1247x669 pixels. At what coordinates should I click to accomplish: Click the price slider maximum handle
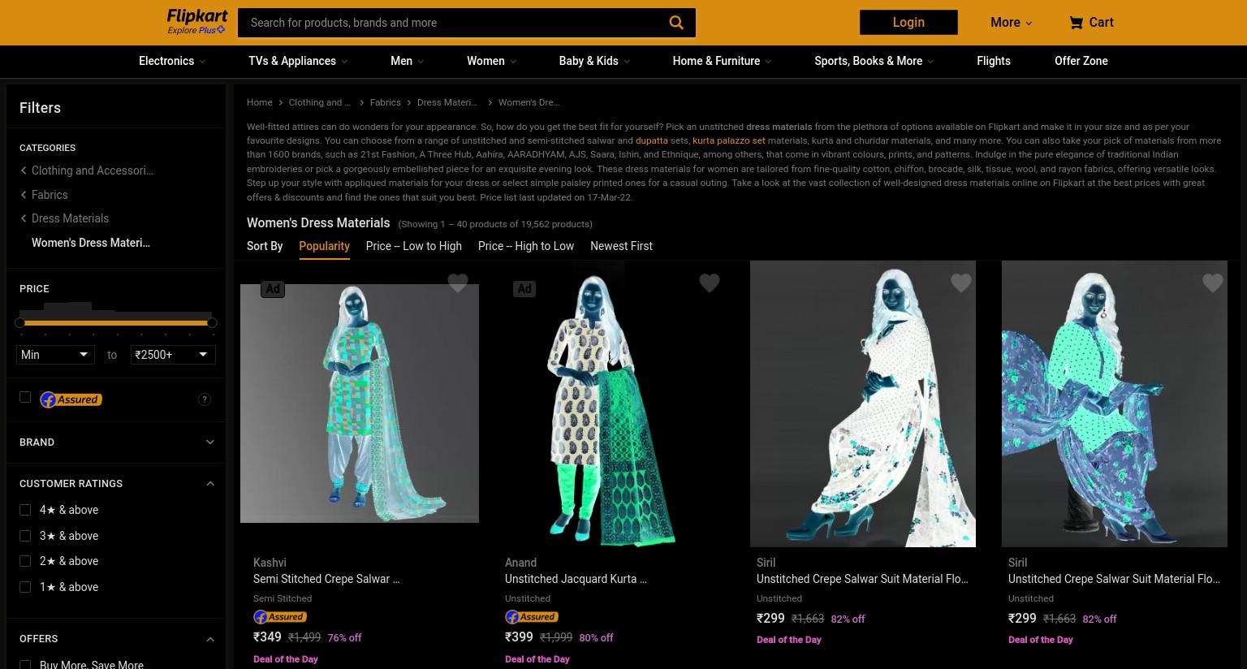pos(212,322)
